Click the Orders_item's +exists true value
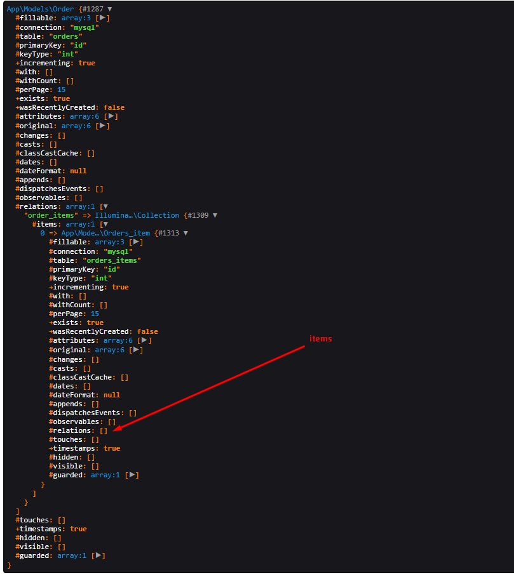Viewport: 514px width, 577px height. 95,322
